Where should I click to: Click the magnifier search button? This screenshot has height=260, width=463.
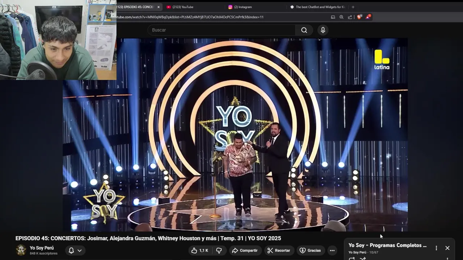coord(304,30)
